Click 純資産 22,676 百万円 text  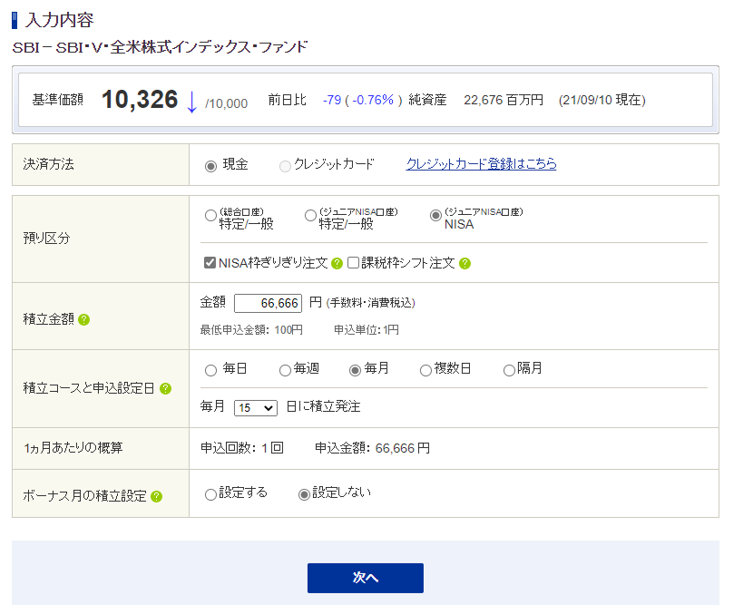click(475, 100)
